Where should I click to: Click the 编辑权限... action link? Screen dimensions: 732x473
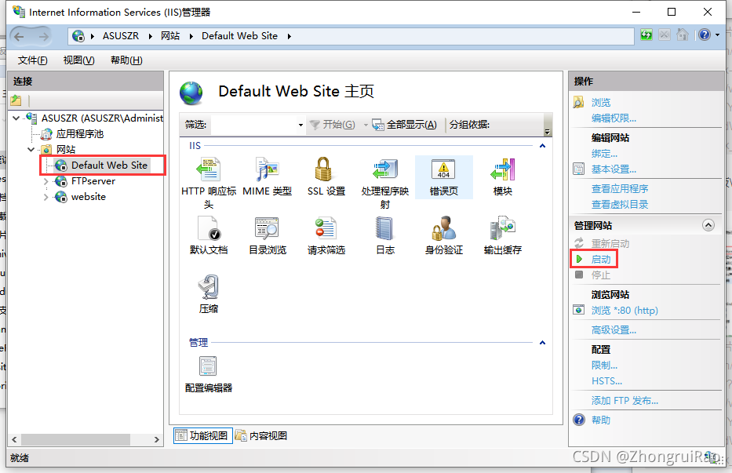tap(614, 118)
